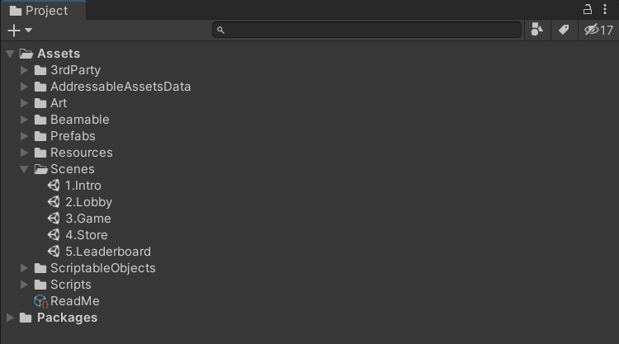The width and height of the screenshot is (619, 344).
Task: Click the asset search field
Action: [x=367, y=31]
